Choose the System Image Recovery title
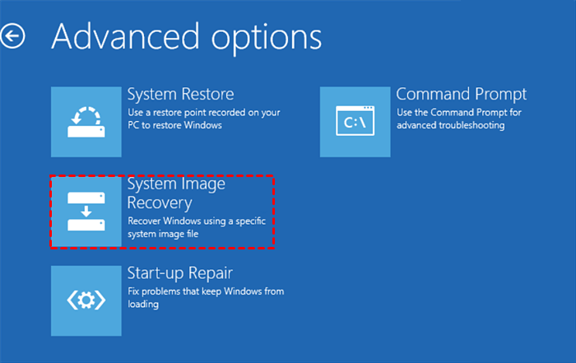Image resolution: width=576 pixels, height=363 pixels. 176,193
